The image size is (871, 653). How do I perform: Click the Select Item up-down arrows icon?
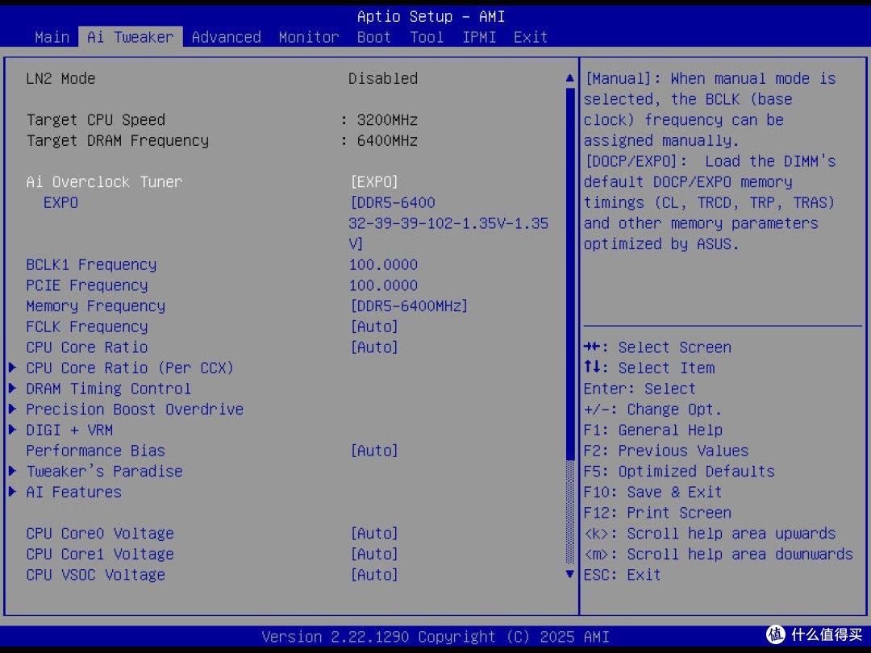(x=592, y=367)
